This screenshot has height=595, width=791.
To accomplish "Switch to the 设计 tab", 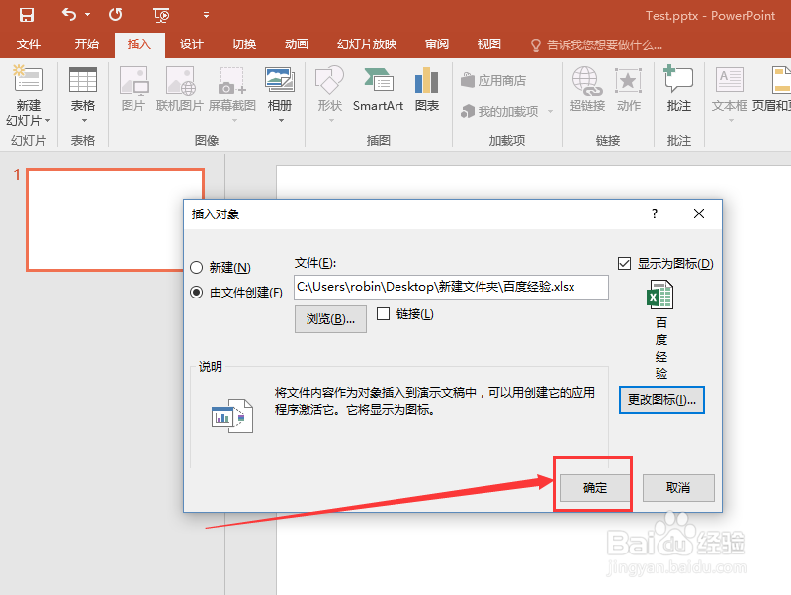I will click(191, 44).
